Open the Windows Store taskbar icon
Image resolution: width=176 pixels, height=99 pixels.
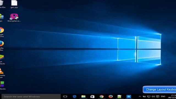92,97
